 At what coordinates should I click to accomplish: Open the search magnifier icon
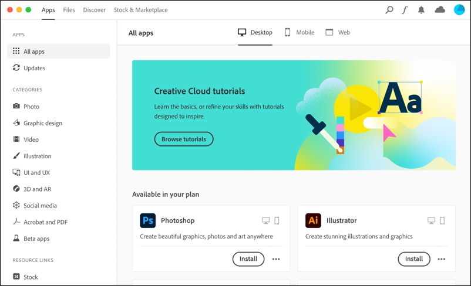(389, 10)
